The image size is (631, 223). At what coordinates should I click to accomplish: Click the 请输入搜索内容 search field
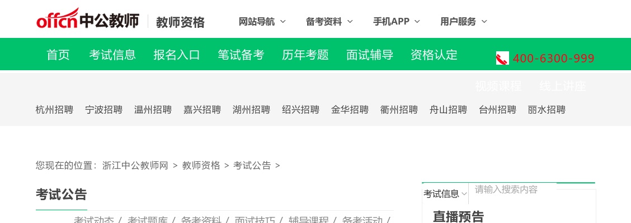[x=512, y=190]
